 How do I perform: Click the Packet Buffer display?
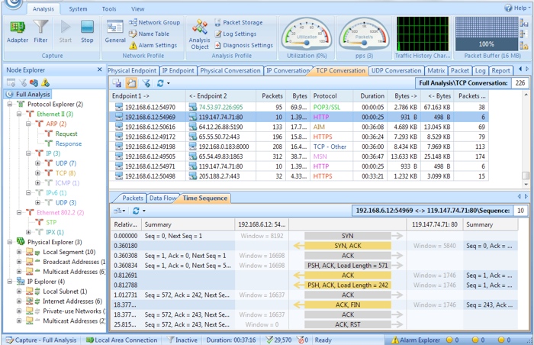tap(487, 34)
